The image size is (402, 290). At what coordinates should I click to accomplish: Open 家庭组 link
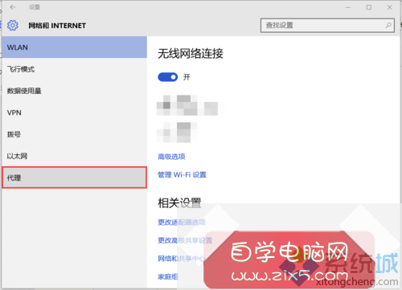168,276
